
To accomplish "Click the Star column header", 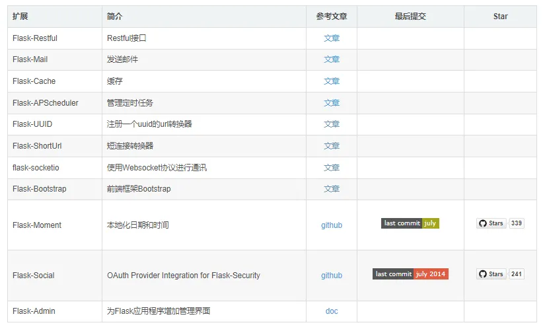I will point(500,17).
